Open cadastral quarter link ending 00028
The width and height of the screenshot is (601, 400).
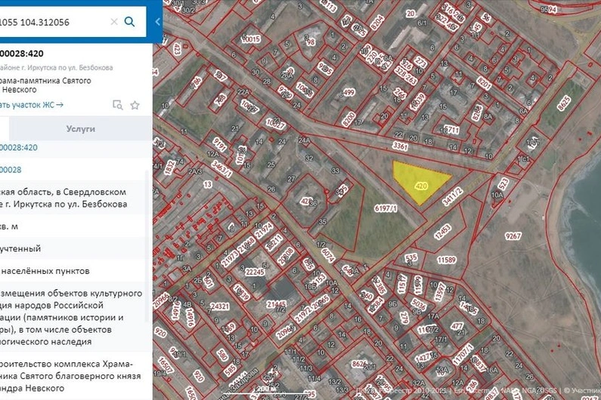[11, 170]
